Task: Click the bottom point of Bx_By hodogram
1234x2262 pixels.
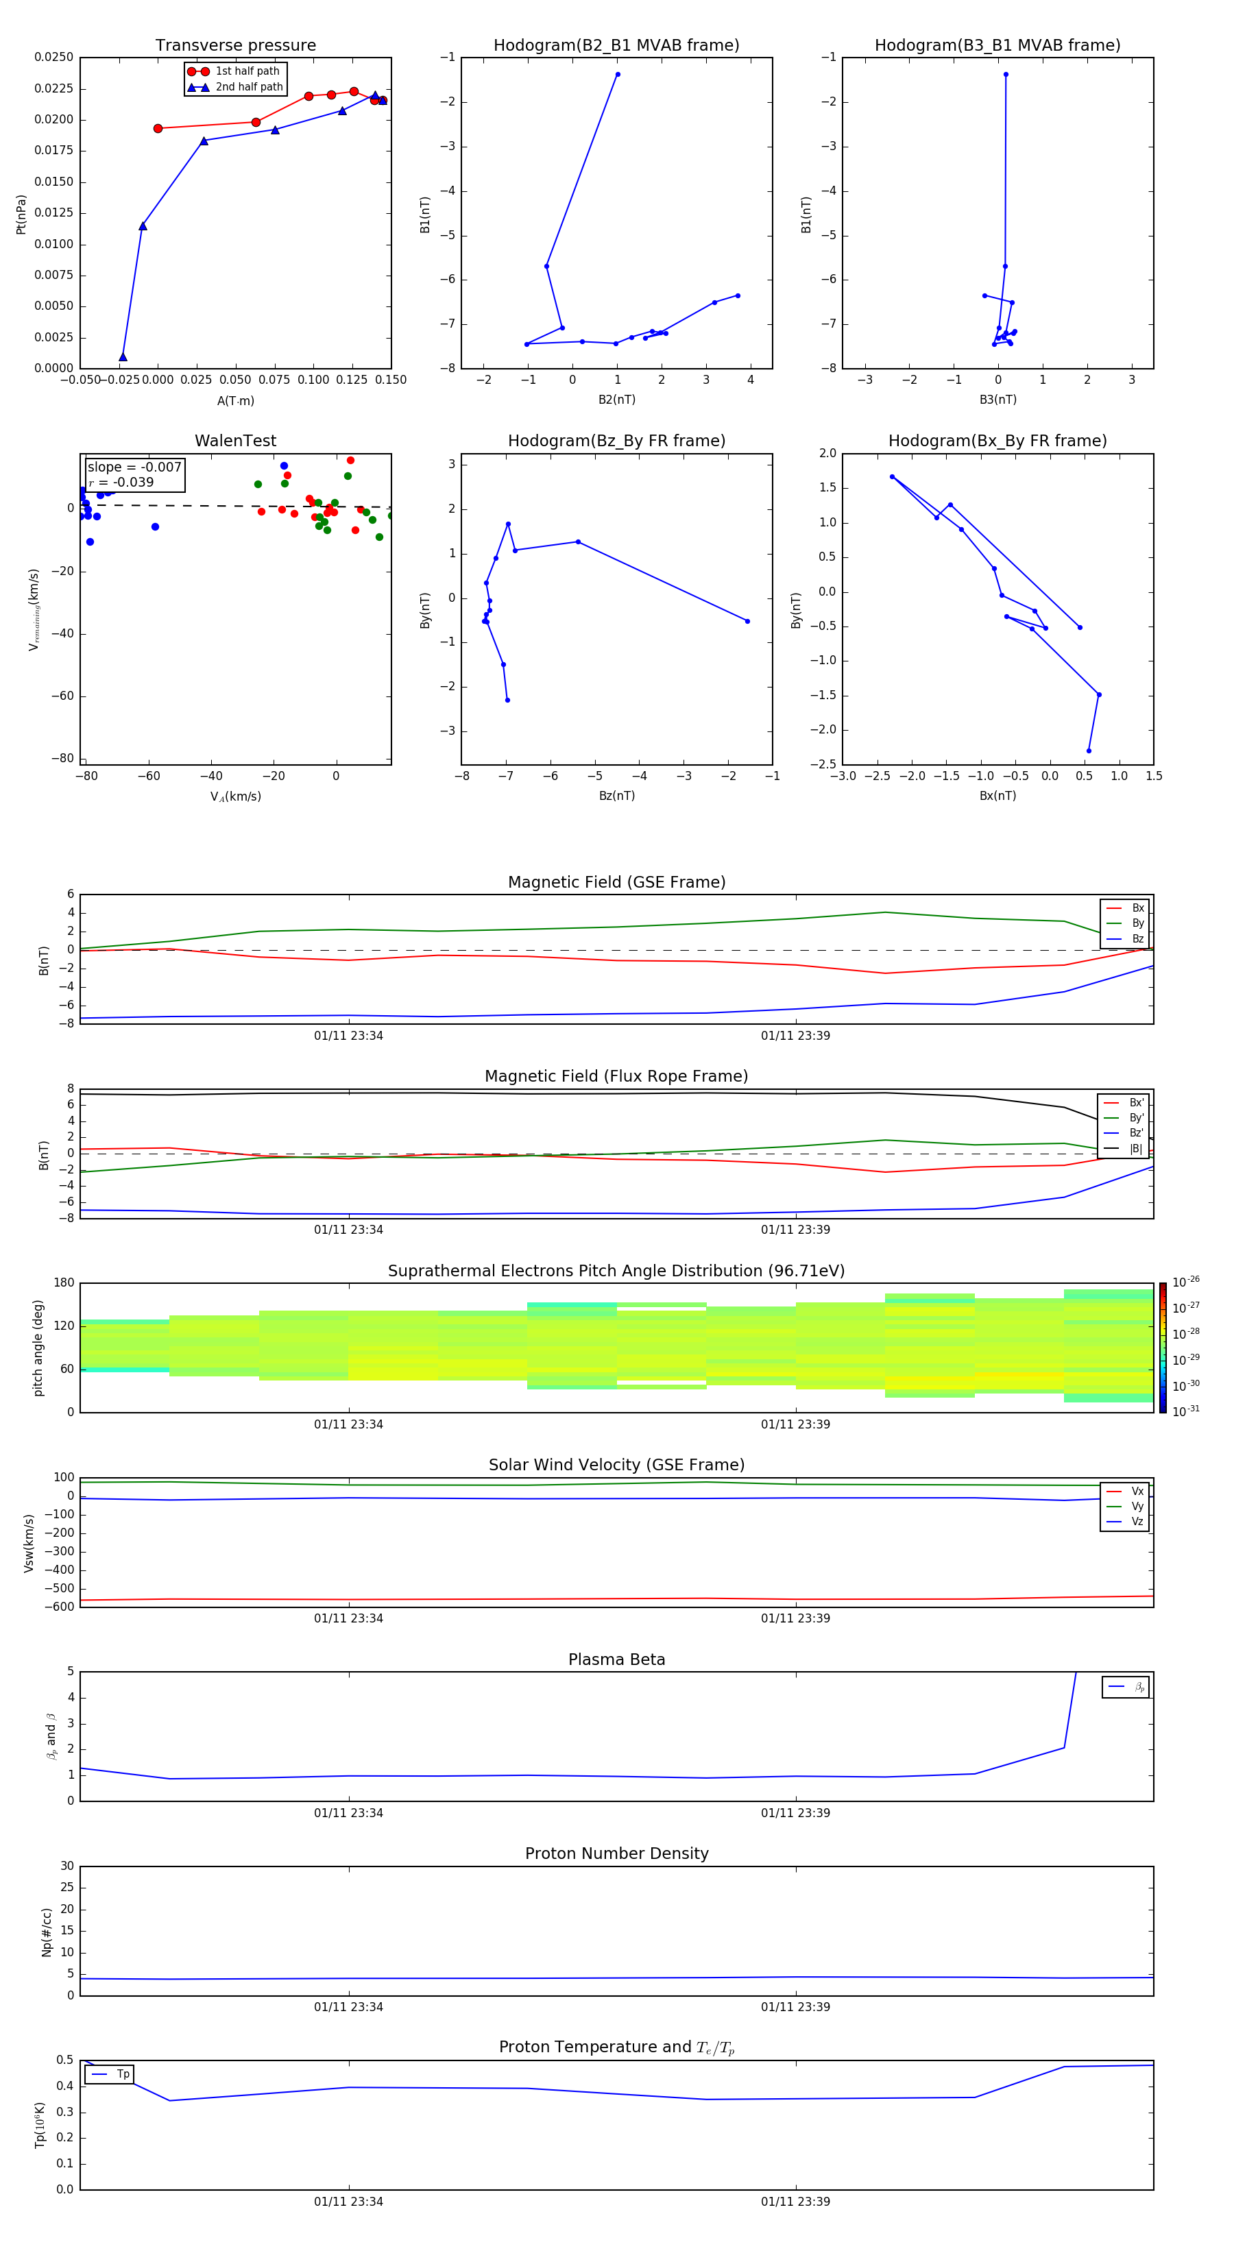Action: tap(1089, 751)
